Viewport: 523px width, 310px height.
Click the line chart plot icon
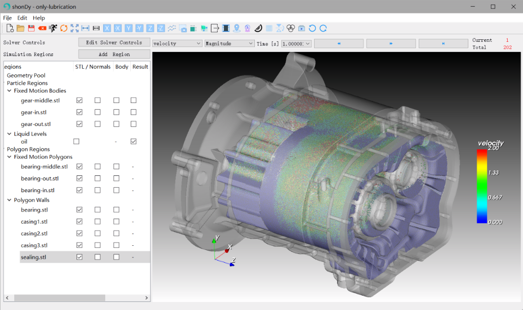[172, 28]
